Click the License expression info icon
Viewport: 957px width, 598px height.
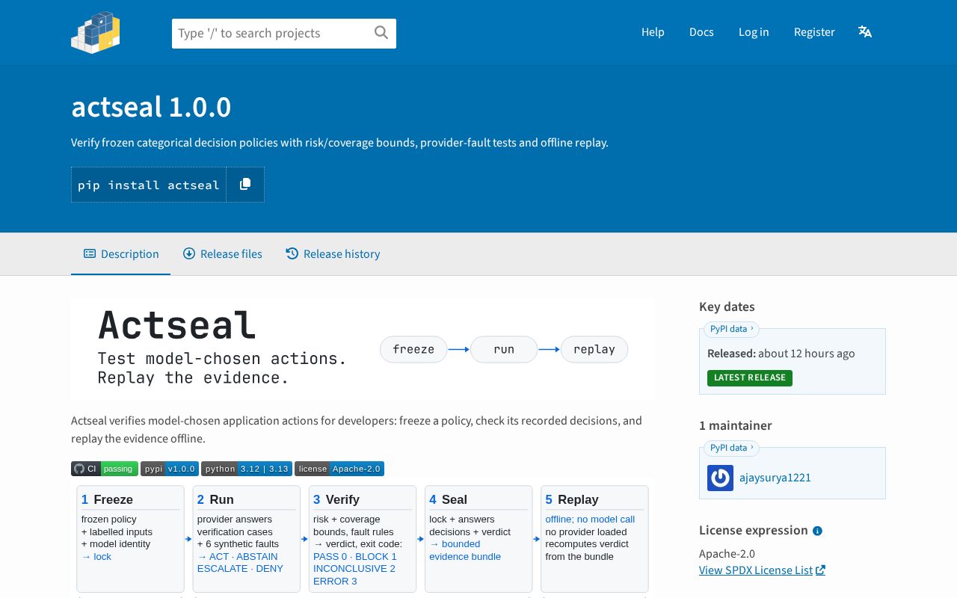tap(817, 531)
